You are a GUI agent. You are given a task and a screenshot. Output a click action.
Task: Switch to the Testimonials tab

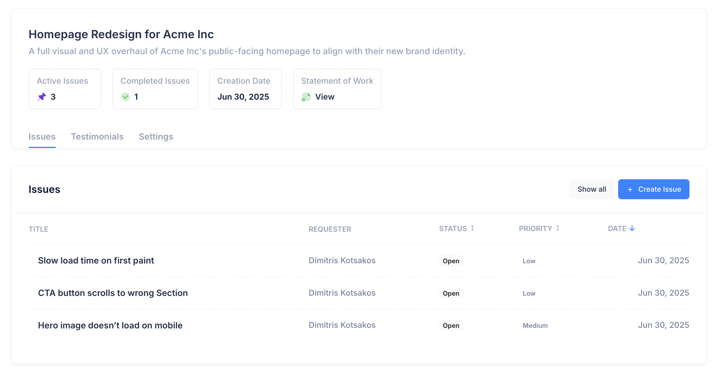(x=97, y=137)
